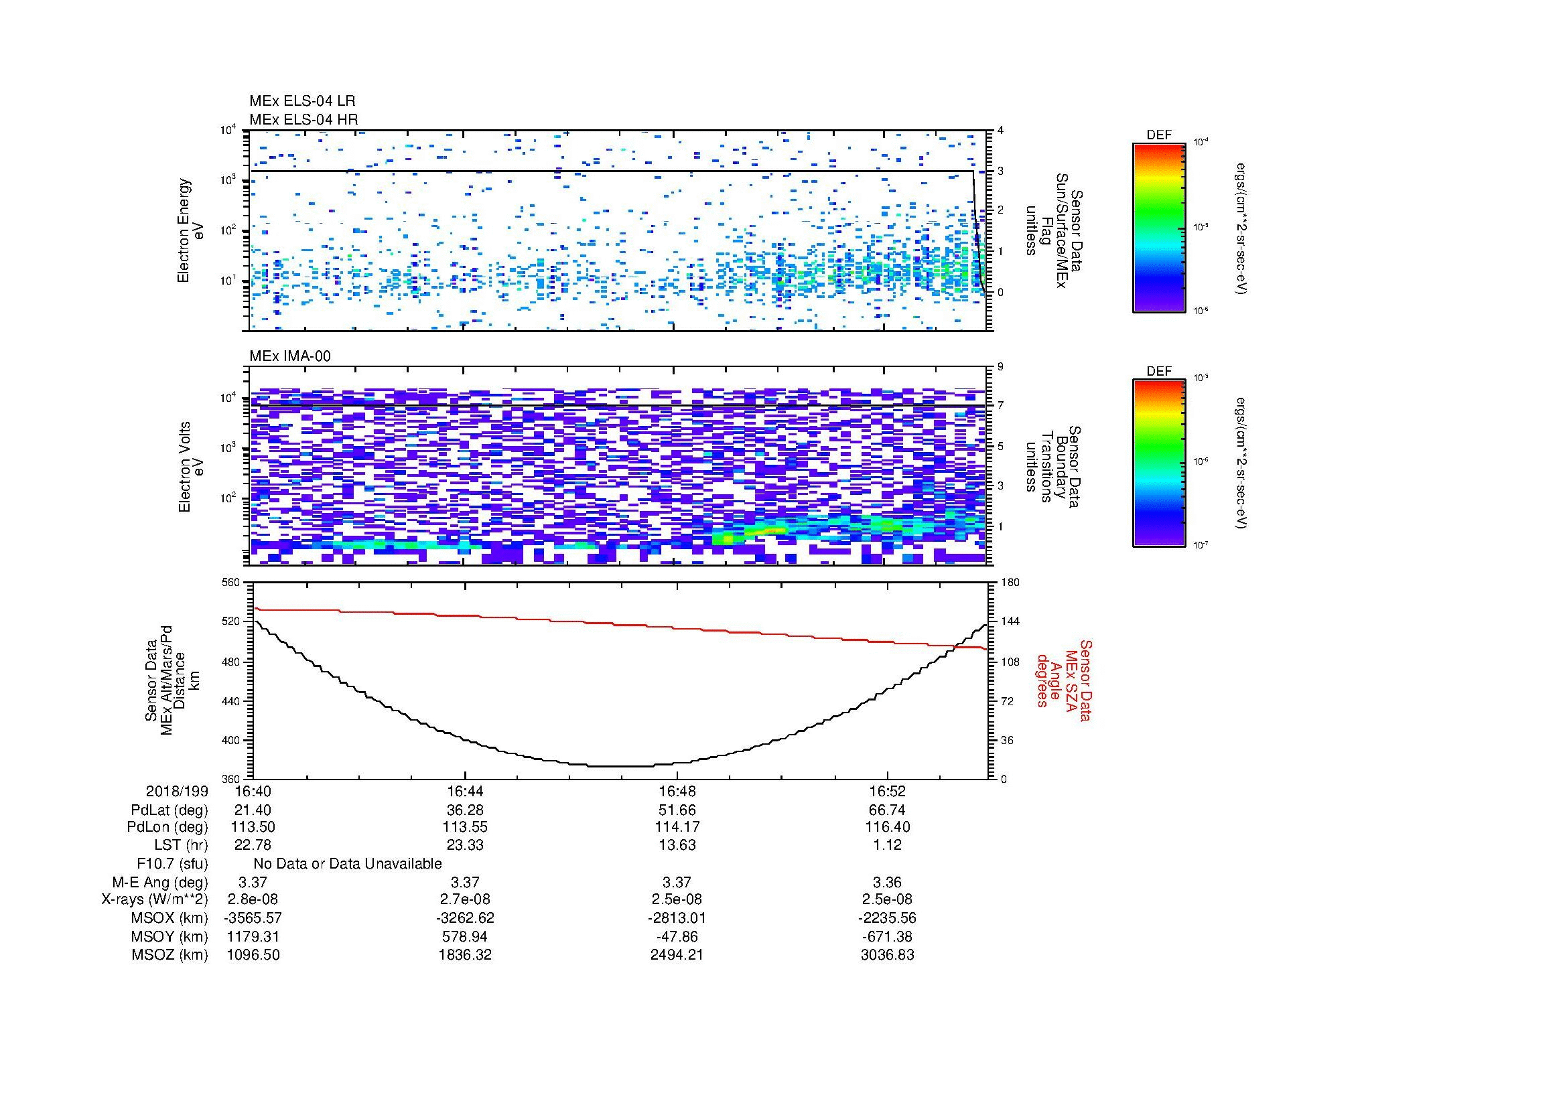Click the PdLon value 114.17
The image size is (1567, 1107).
click(677, 827)
